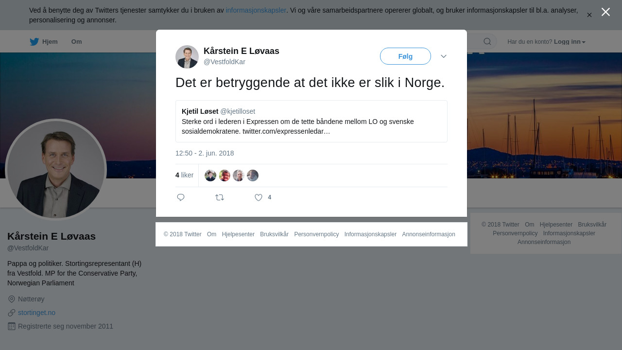Click the retweet icon under the tweet
The height and width of the screenshot is (350, 622).
pyautogui.click(x=220, y=197)
